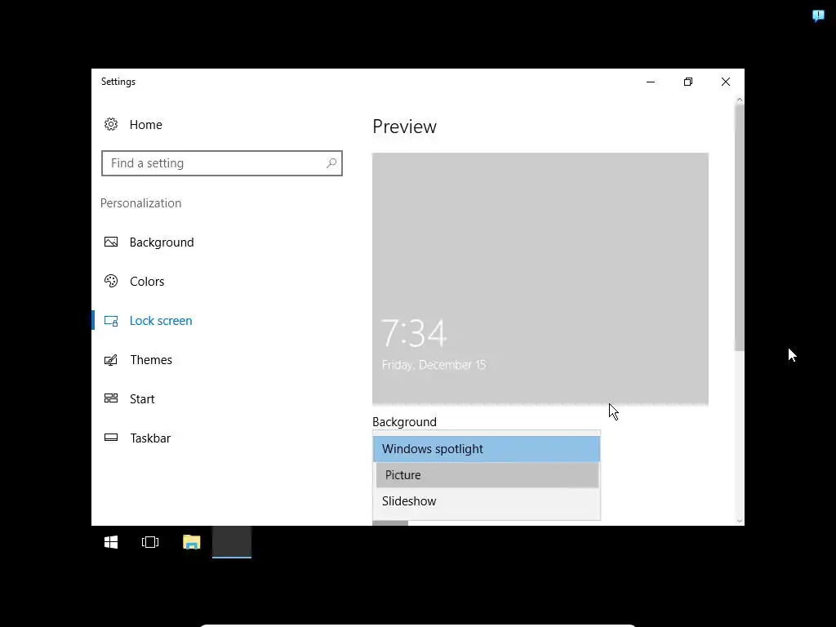Click the vertical scrollbar thumb
The image size is (836, 627).
[739, 228]
